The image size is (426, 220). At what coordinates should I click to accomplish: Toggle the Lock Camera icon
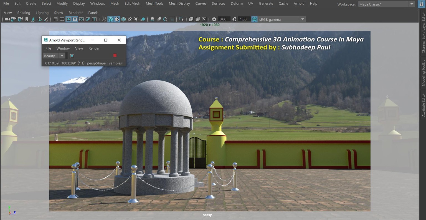[x=14, y=19]
